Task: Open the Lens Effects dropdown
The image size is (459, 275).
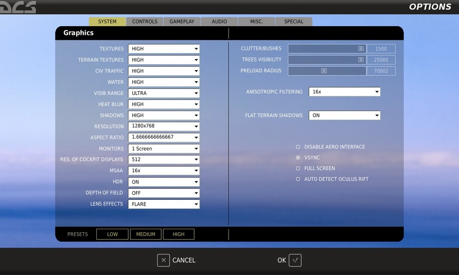Action: pyautogui.click(x=164, y=204)
